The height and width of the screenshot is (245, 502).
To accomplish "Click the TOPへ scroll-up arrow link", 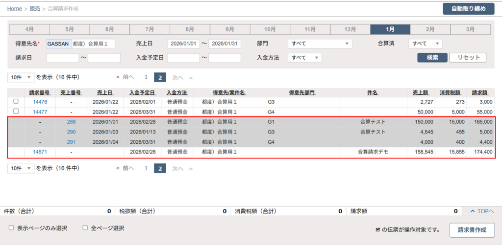I will point(481,211).
